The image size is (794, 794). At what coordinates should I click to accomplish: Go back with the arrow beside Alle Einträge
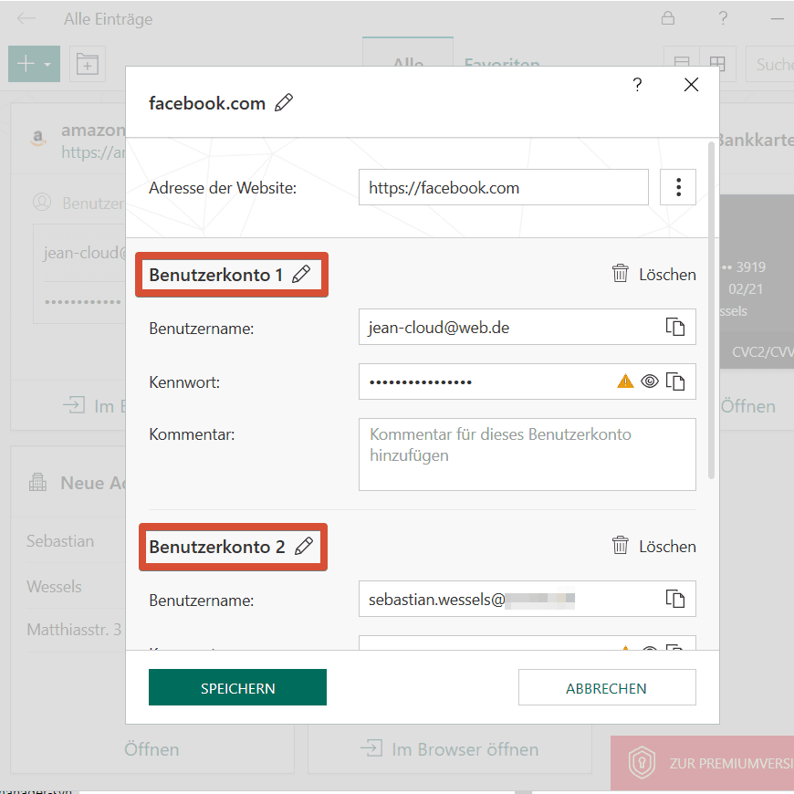26,19
